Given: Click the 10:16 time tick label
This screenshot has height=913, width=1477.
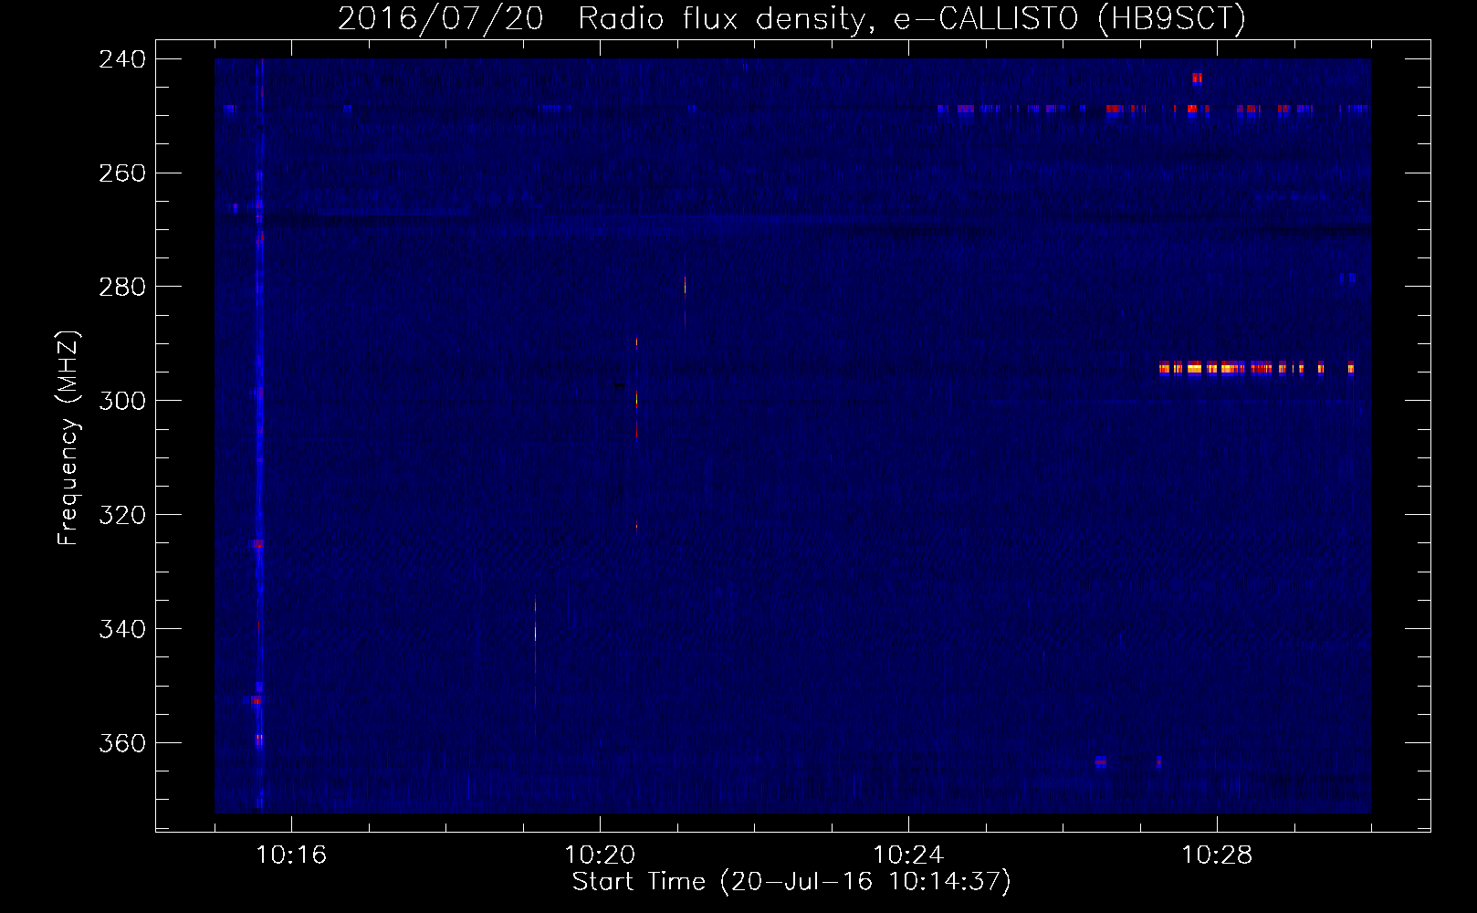Looking at the screenshot, I should (x=291, y=855).
